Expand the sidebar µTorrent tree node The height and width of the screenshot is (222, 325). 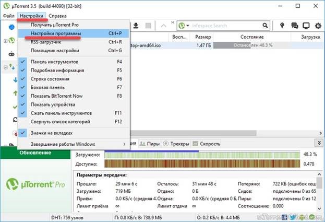[6, 41]
